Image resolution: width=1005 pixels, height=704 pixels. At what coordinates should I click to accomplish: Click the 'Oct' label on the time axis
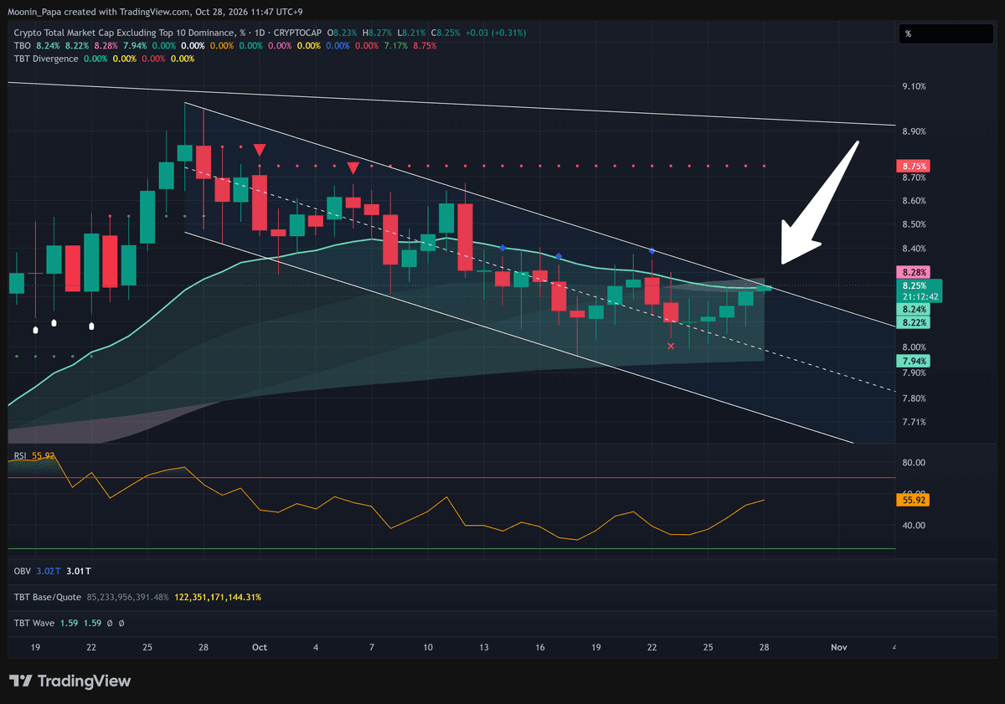click(259, 648)
